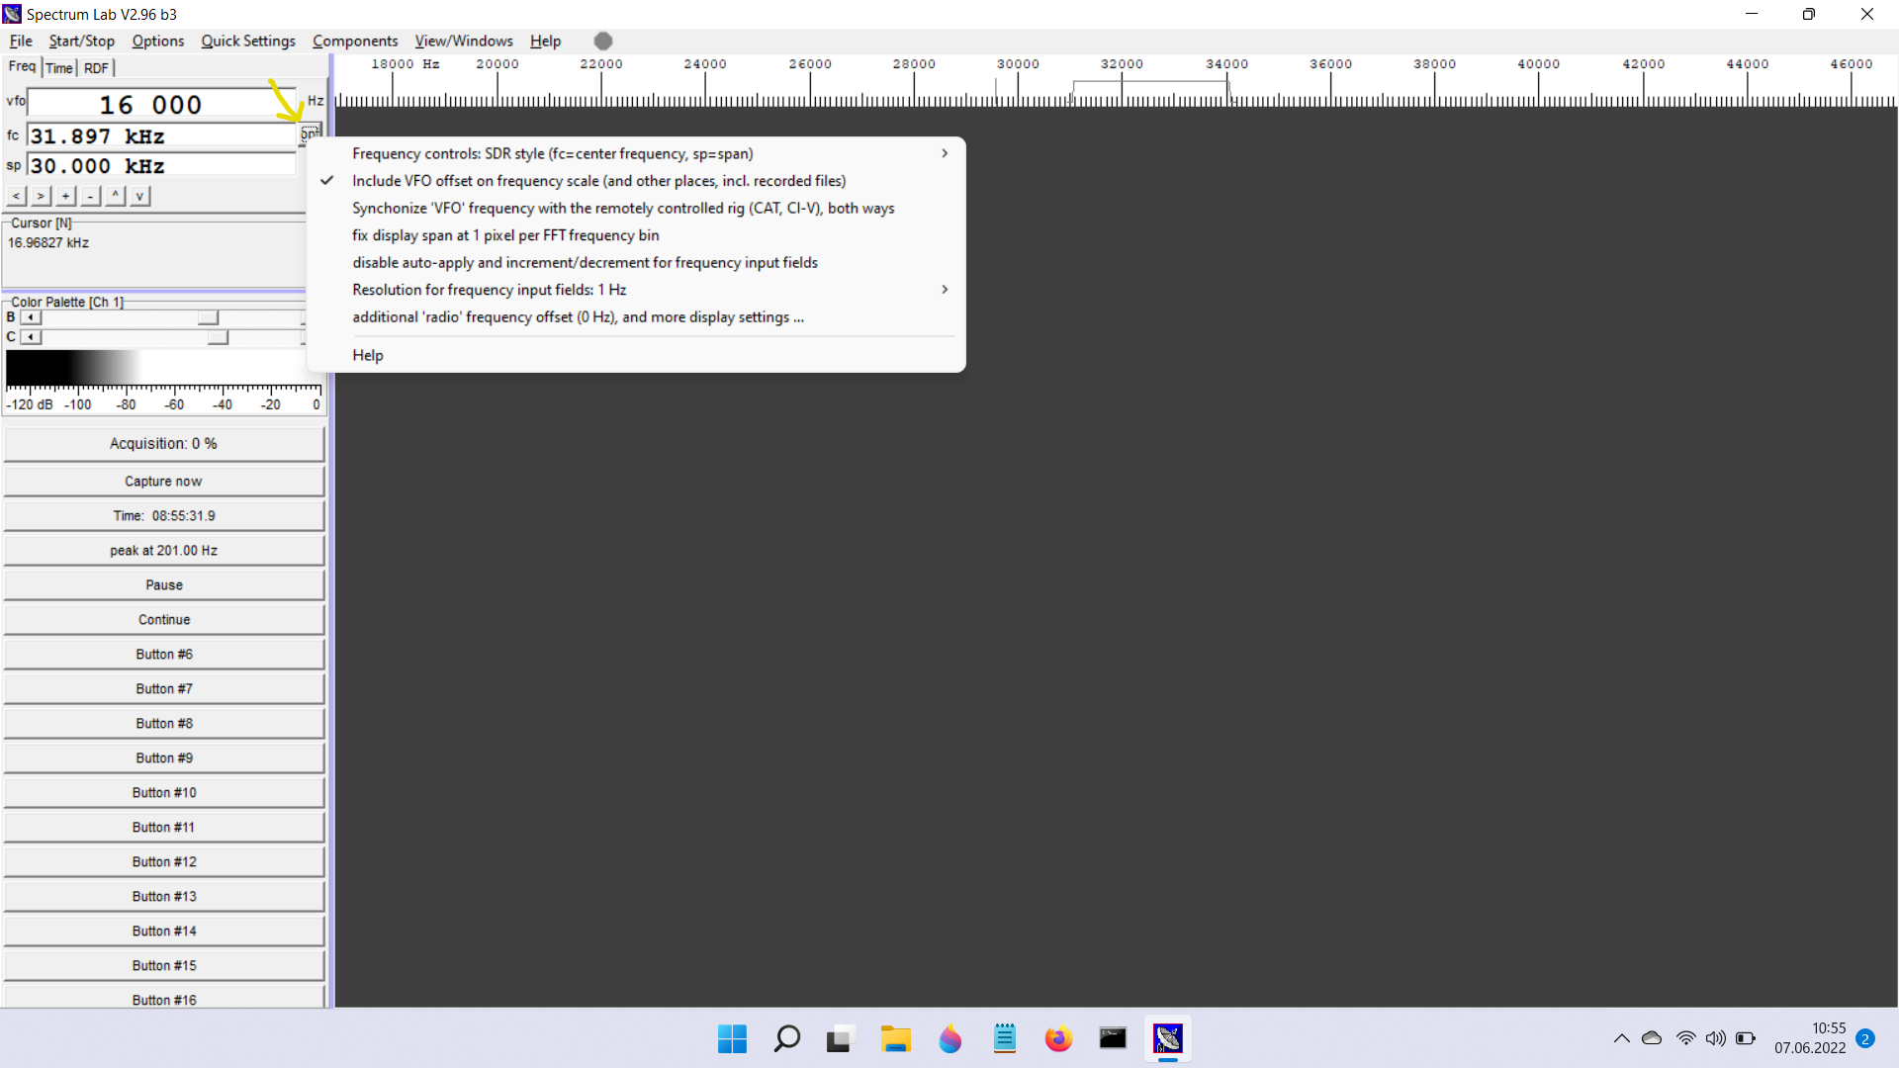Select 'additional radio frequency offset' display settings
Viewport: 1899px width, 1068px height.
pyautogui.click(x=636, y=316)
